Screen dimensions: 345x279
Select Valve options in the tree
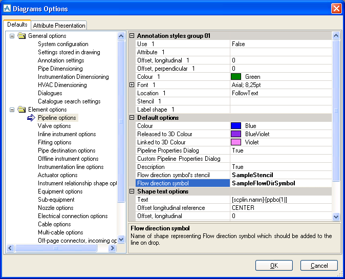tap(54, 126)
